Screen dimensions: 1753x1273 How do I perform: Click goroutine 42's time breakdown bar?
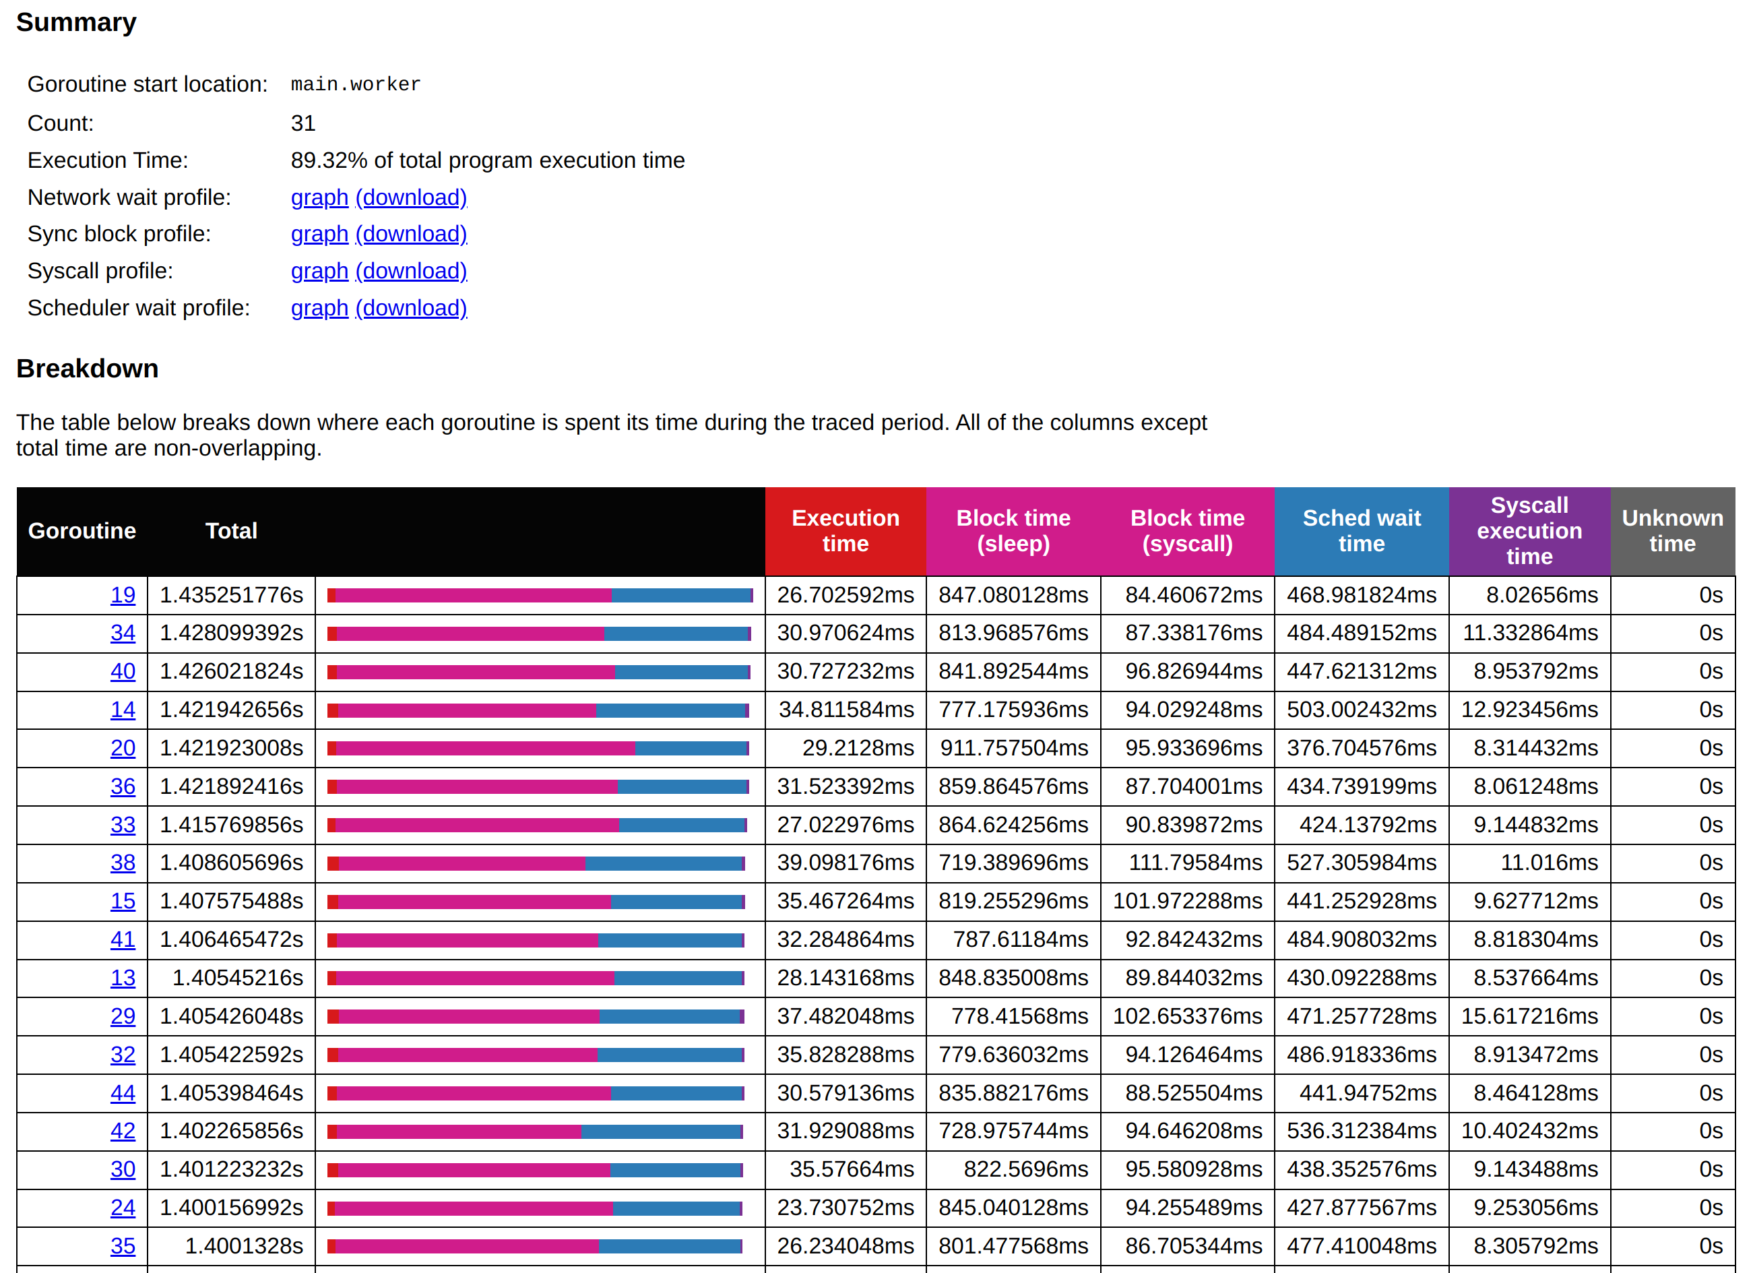535,1131
